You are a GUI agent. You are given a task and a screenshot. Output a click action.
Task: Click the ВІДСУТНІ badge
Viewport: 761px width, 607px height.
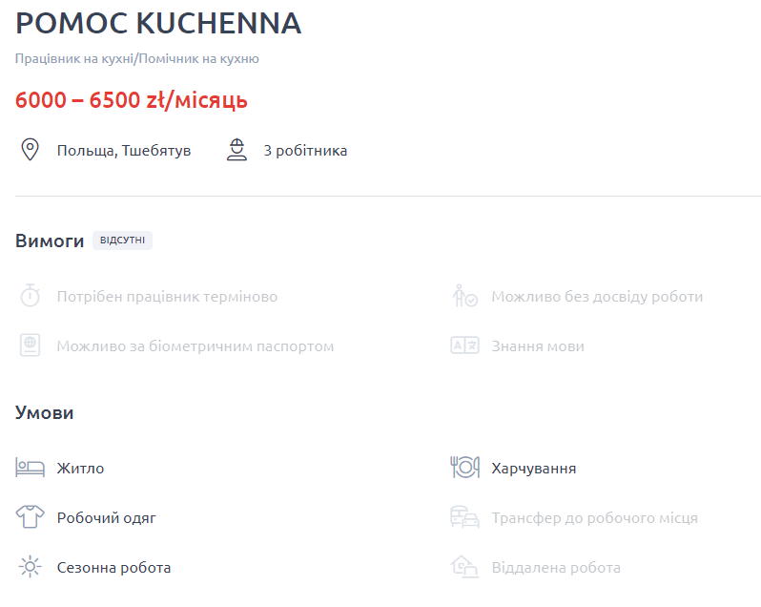(122, 241)
